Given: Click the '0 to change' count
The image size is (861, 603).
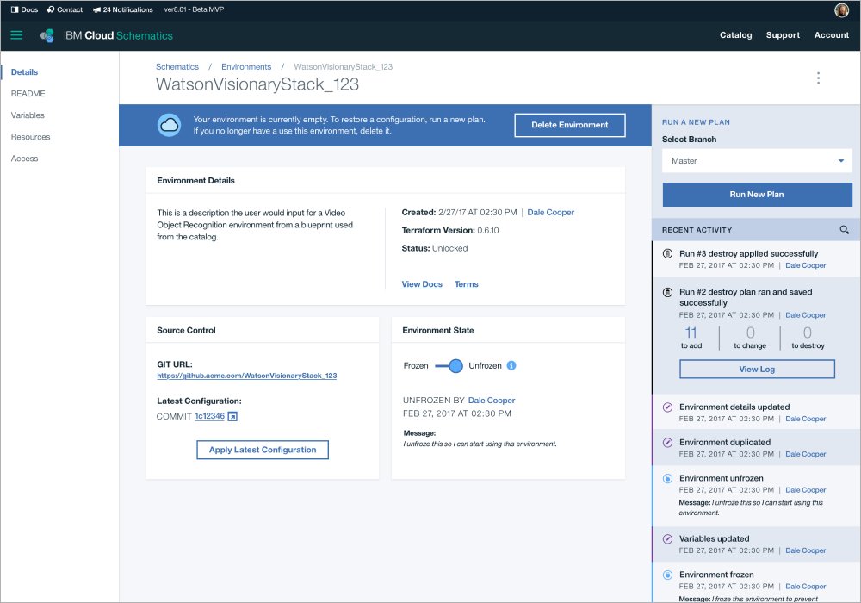Looking at the screenshot, I should pyautogui.click(x=750, y=337).
